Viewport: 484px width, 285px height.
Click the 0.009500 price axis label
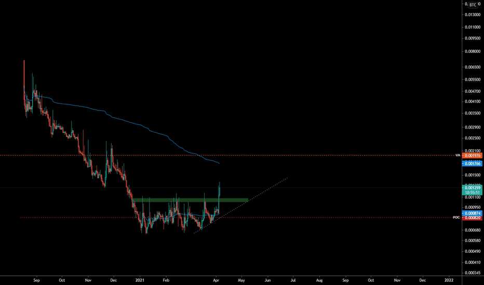tap(473, 38)
